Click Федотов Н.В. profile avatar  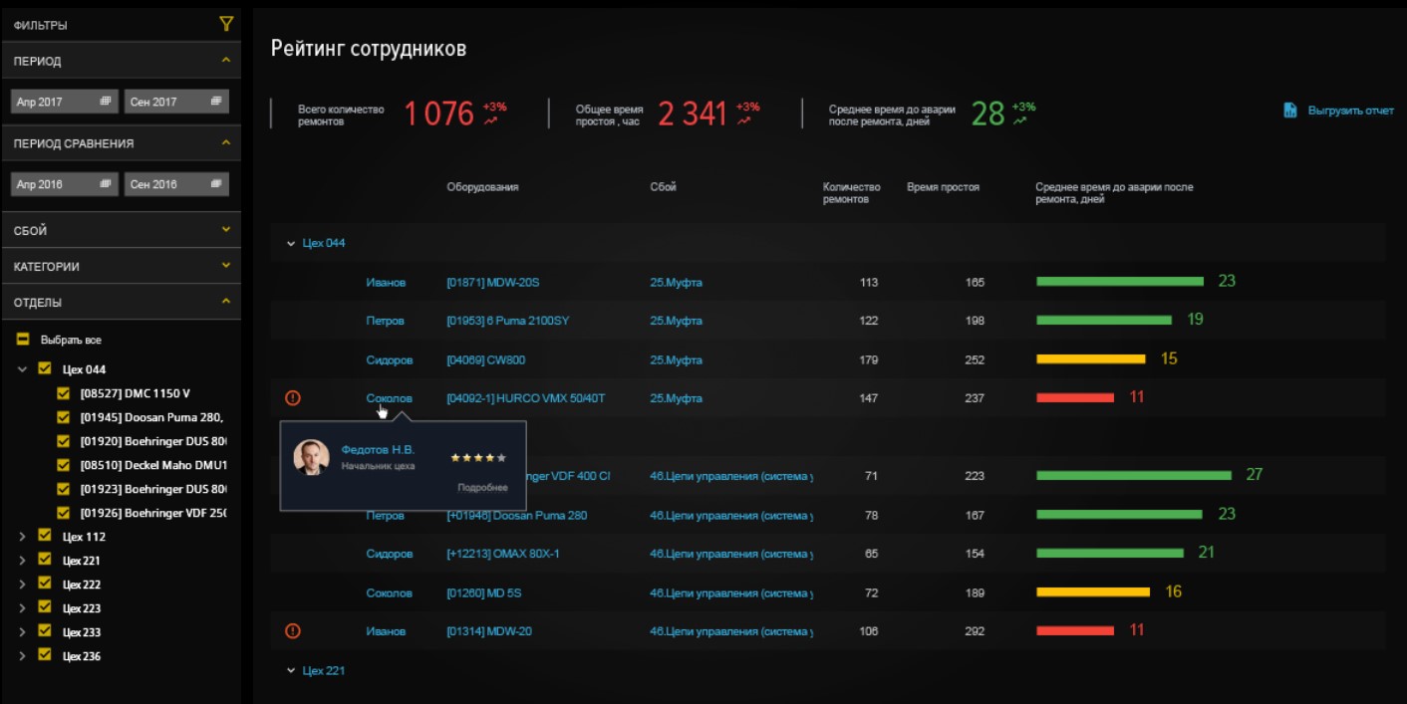(311, 457)
